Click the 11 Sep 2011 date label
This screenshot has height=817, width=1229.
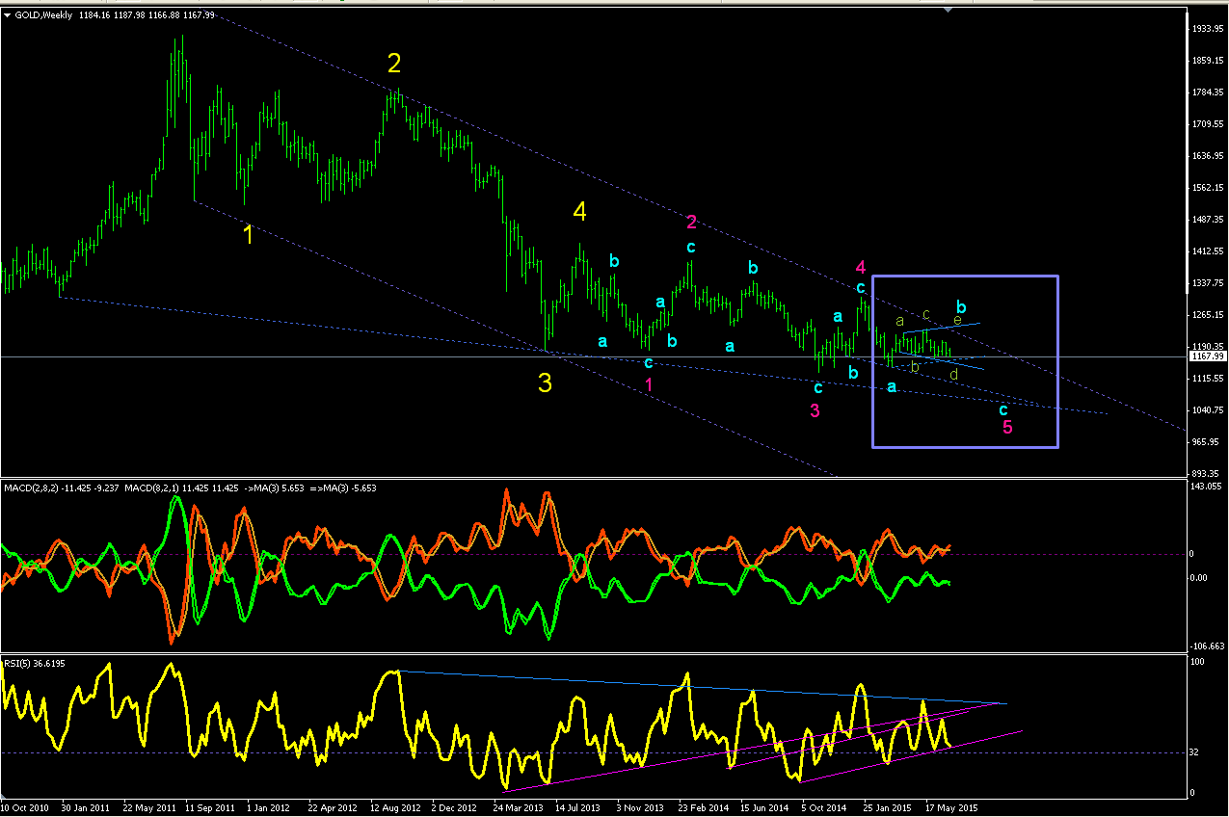[x=210, y=808]
